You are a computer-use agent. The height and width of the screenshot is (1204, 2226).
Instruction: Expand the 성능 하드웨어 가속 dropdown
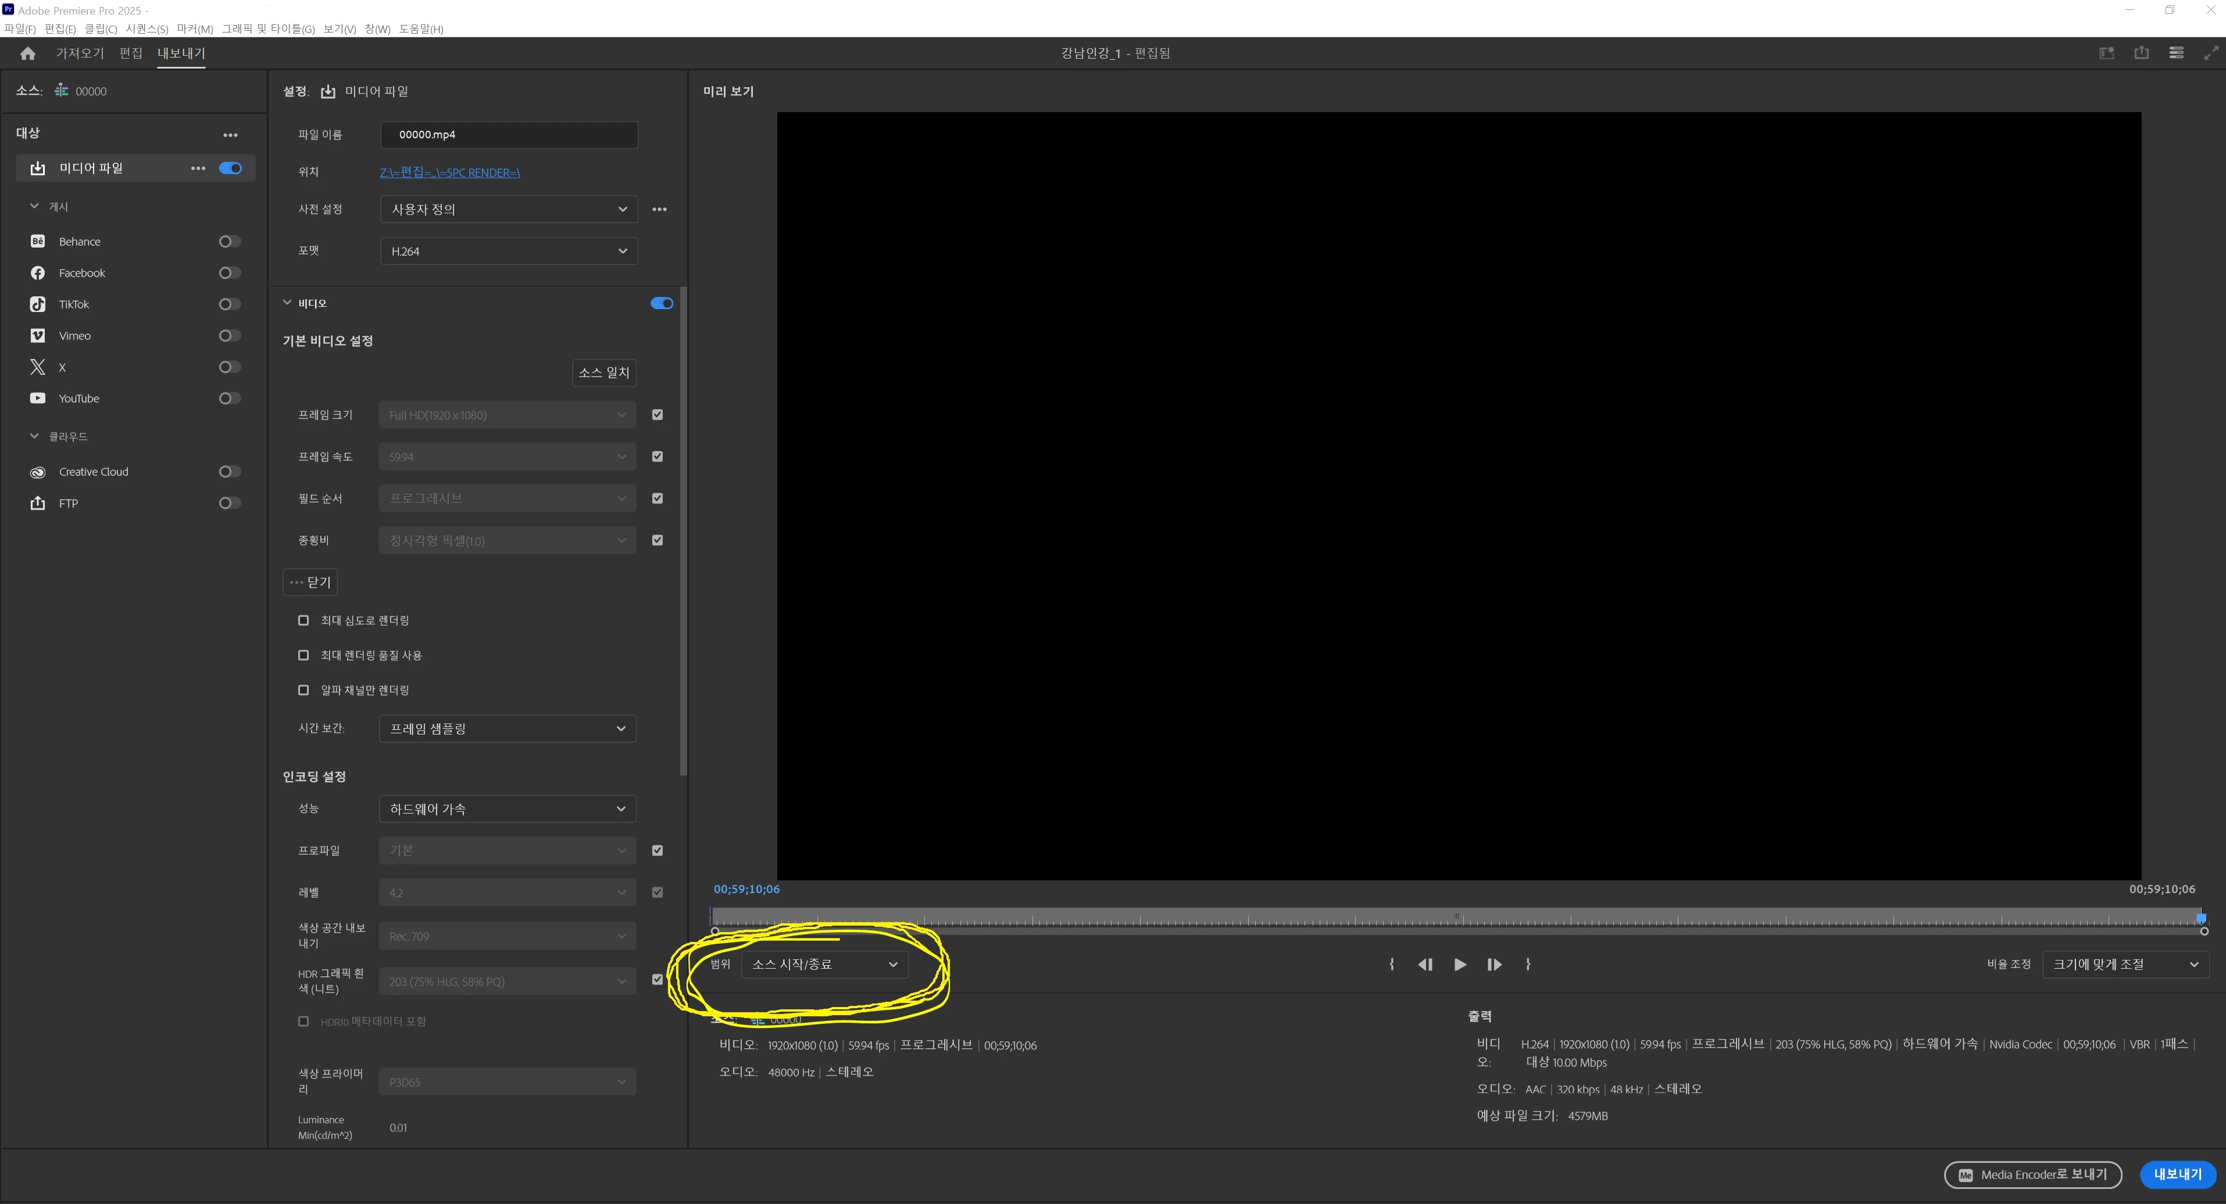click(x=508, y=809)
